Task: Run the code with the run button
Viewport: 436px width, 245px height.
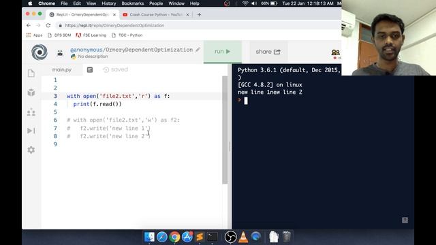Action: tap(223, 52)
